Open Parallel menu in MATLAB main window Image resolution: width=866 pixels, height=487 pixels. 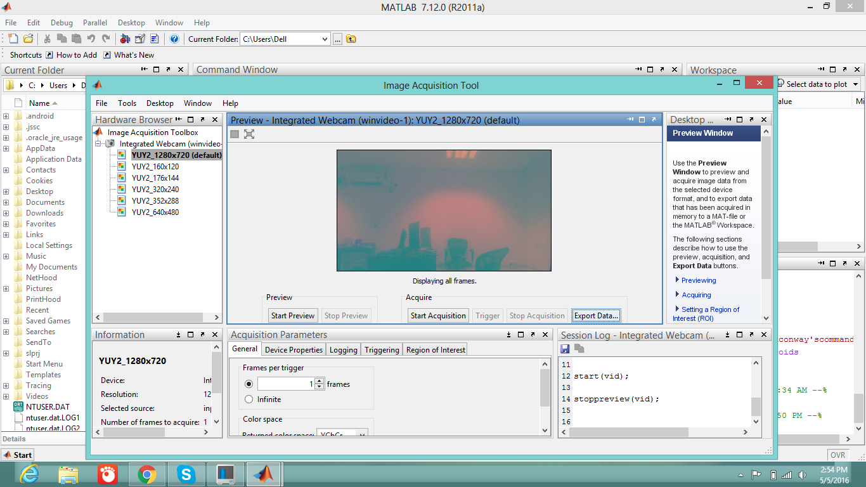click(94, 23)
